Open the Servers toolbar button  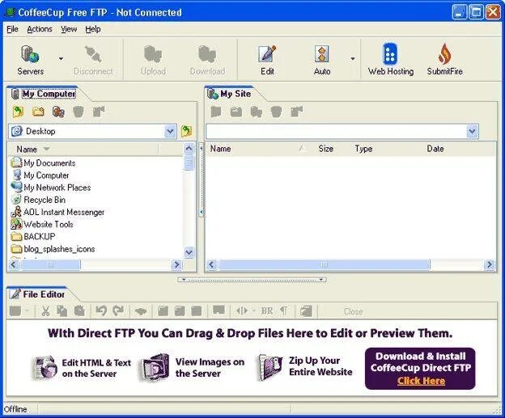coord(30,60)
